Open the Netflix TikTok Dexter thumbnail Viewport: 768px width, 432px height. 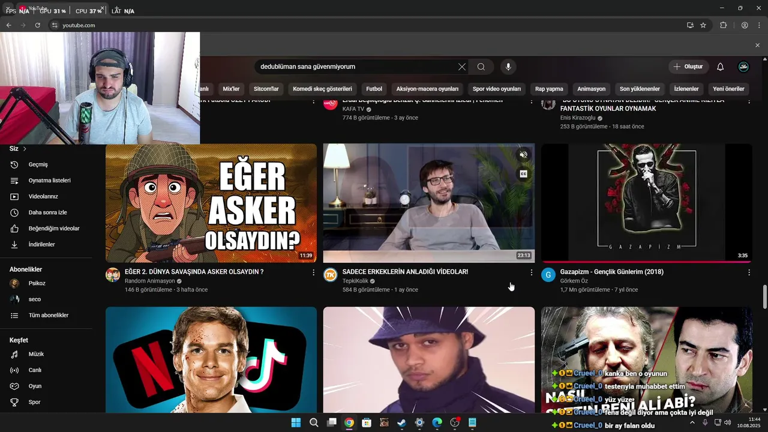point(211,360)
